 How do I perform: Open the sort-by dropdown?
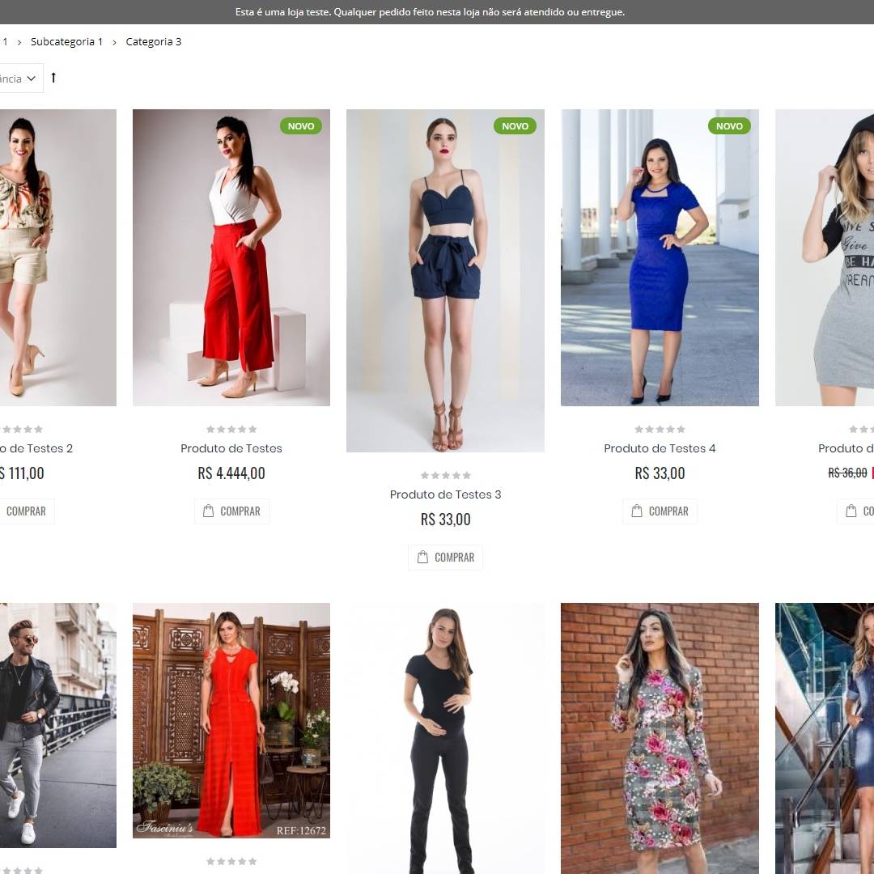(20, 78)
